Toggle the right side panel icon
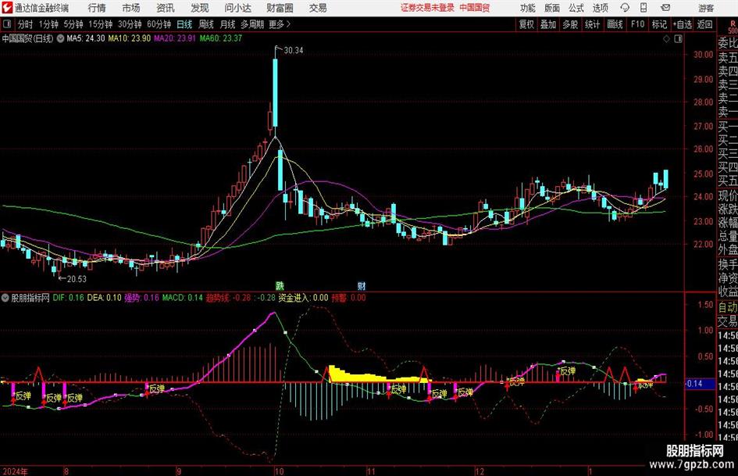The height and width of the screenshot is (476, 738). [x=678, y=39]
